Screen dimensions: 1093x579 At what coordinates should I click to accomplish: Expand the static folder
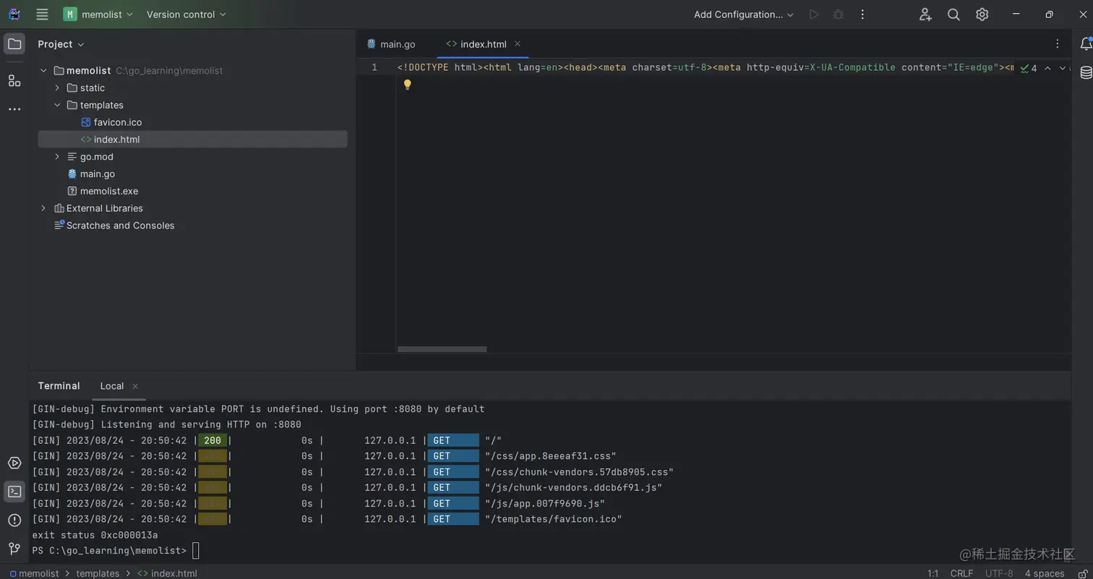pos(57,88)
